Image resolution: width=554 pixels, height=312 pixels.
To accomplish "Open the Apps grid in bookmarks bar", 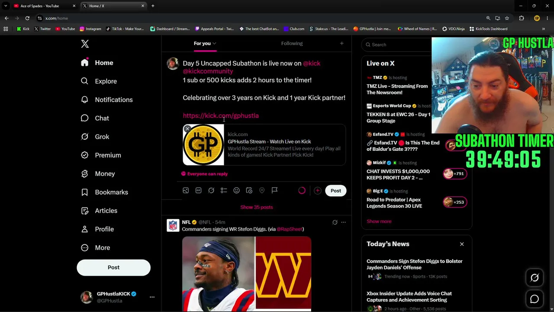I will 6,29.
